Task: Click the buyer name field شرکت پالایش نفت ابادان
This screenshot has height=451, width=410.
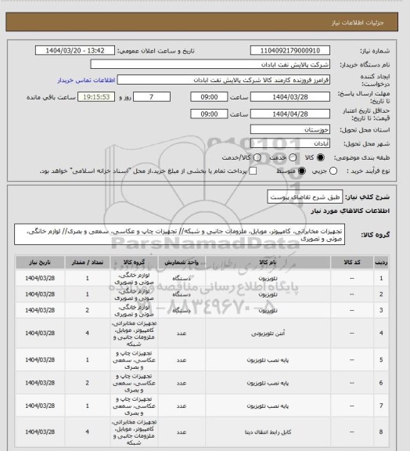Action: point(210,64)
